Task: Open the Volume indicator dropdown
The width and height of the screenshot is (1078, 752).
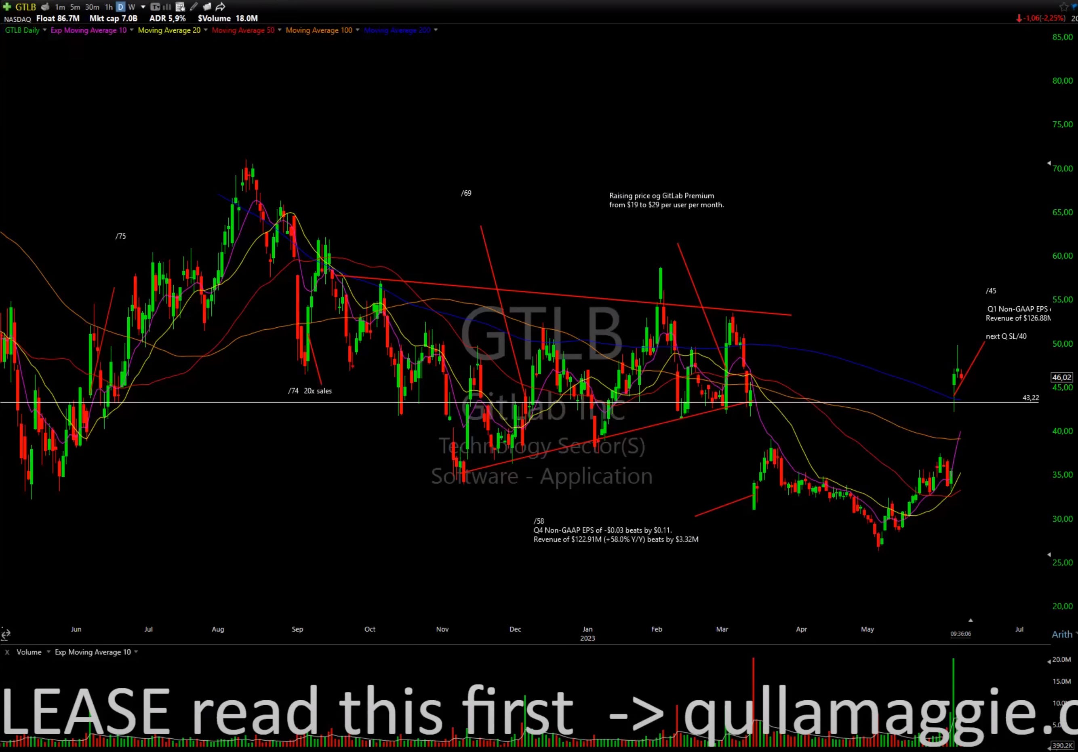Action: [x=48, y=652]
